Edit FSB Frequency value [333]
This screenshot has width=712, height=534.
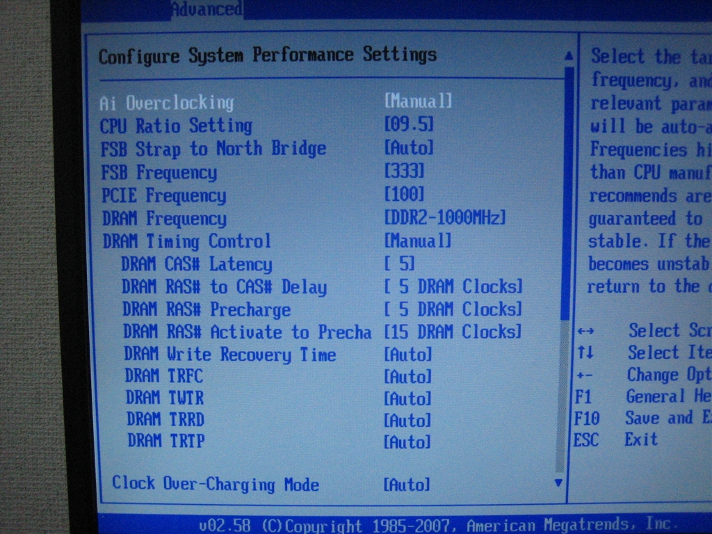tap(404, 171)
